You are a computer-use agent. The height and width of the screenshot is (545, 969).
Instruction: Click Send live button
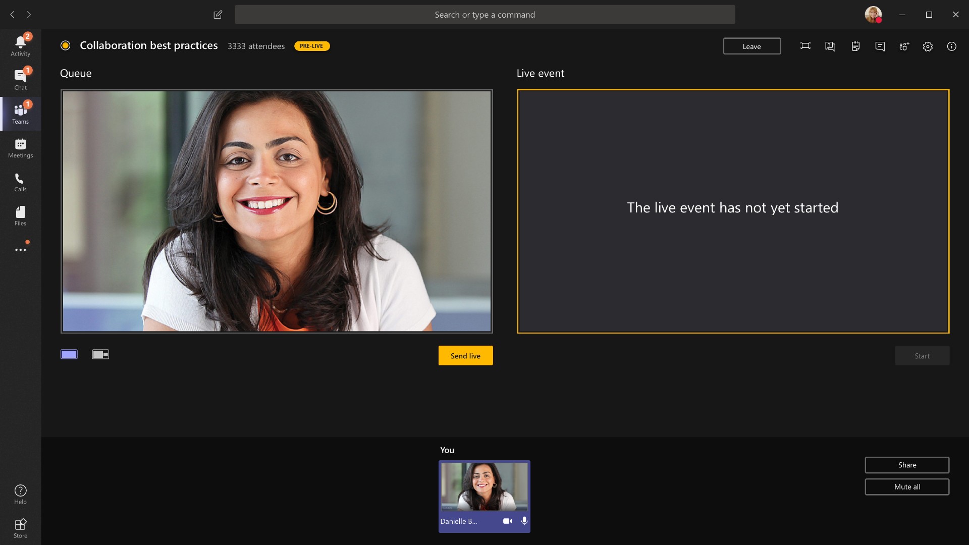point(465,355)
